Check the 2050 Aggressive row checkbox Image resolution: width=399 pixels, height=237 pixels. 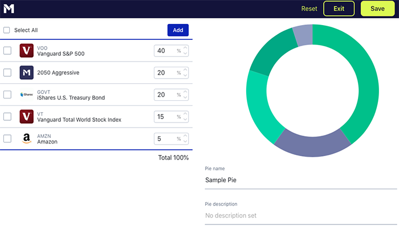7,72
